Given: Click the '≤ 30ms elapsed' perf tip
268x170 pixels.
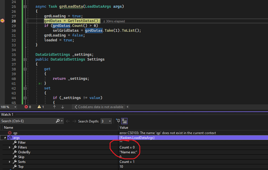Looking at the screenshot, I should [114, 21].
